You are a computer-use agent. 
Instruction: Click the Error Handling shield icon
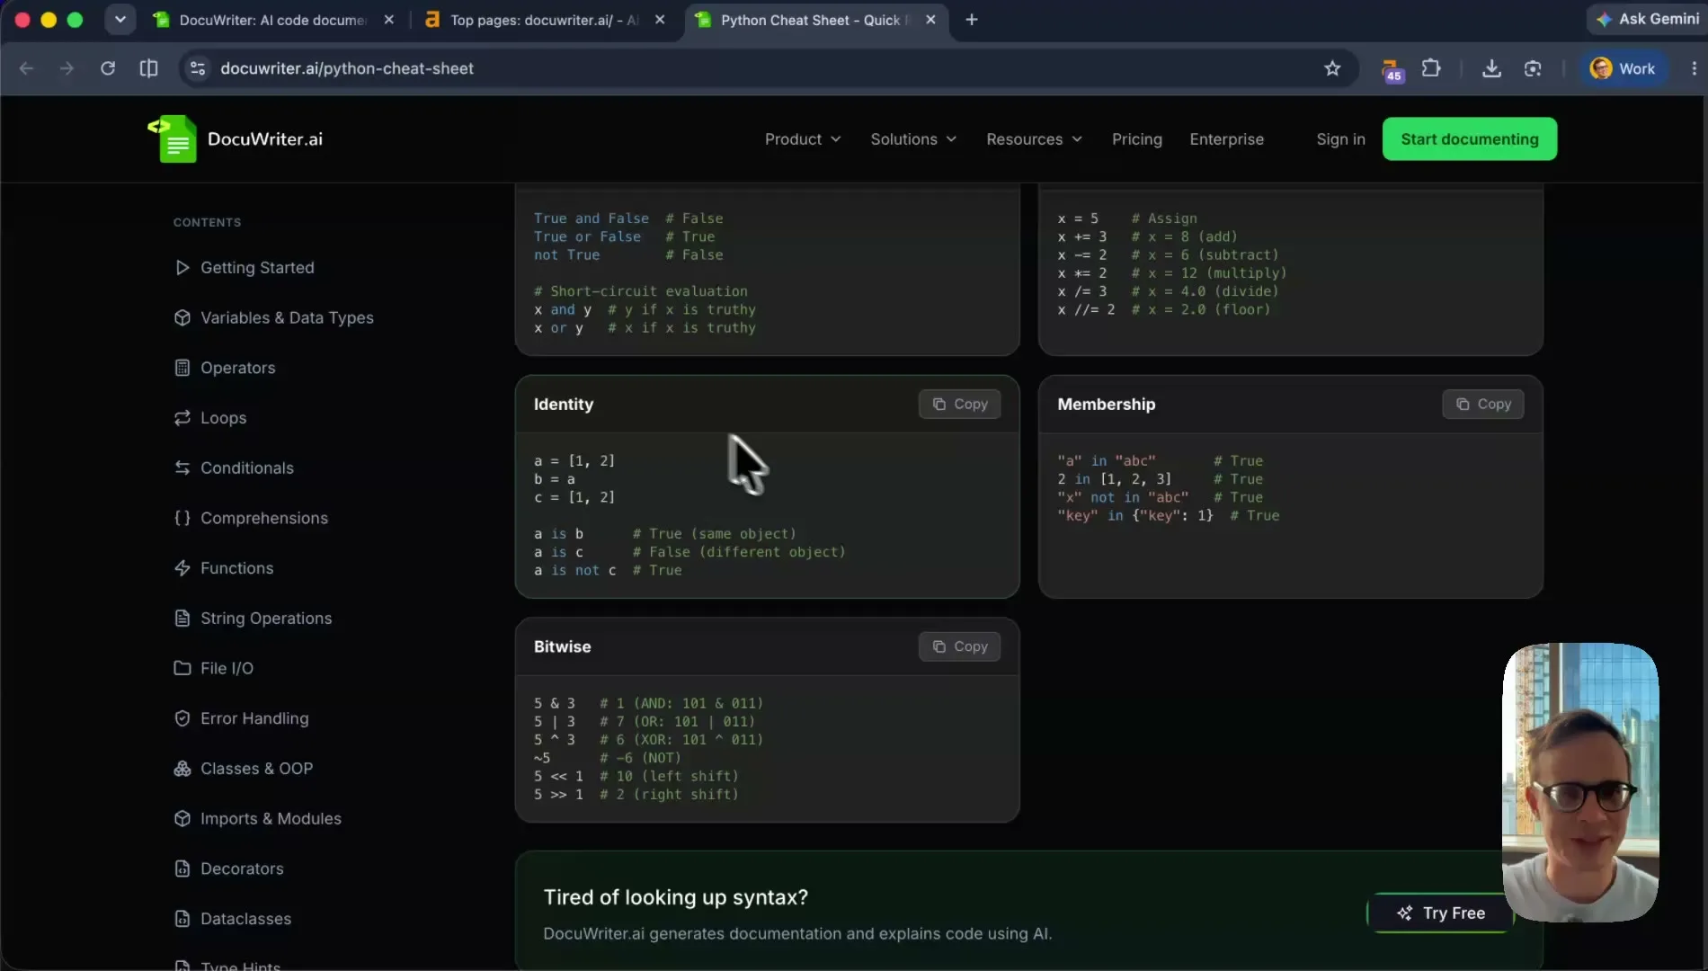click(x=182, y=718)
